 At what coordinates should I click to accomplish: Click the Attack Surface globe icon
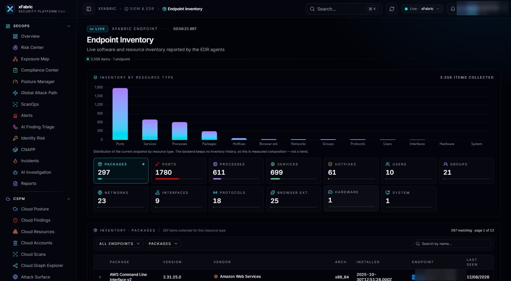coord(15,277)
